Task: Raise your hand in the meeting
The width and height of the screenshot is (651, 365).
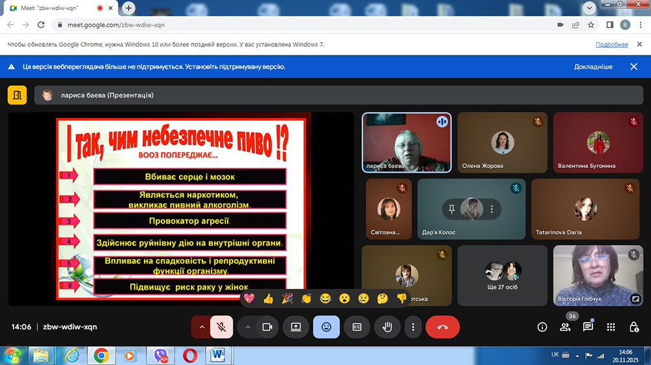Action: [x=387, y=327]
